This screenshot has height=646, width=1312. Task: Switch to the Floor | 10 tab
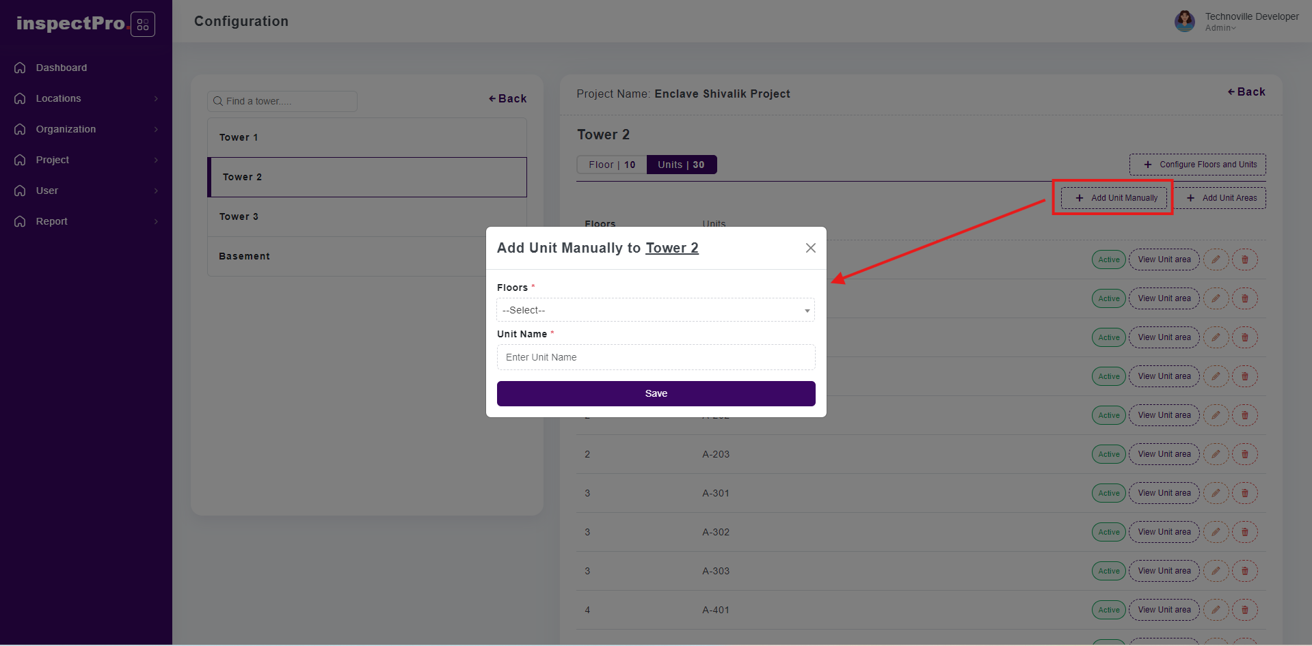point(611,165)
